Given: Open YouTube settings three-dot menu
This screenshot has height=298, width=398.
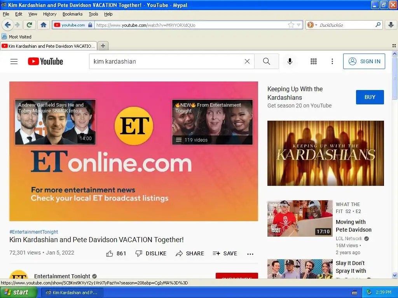Looking at the screenshot, I should coord(332,61).
